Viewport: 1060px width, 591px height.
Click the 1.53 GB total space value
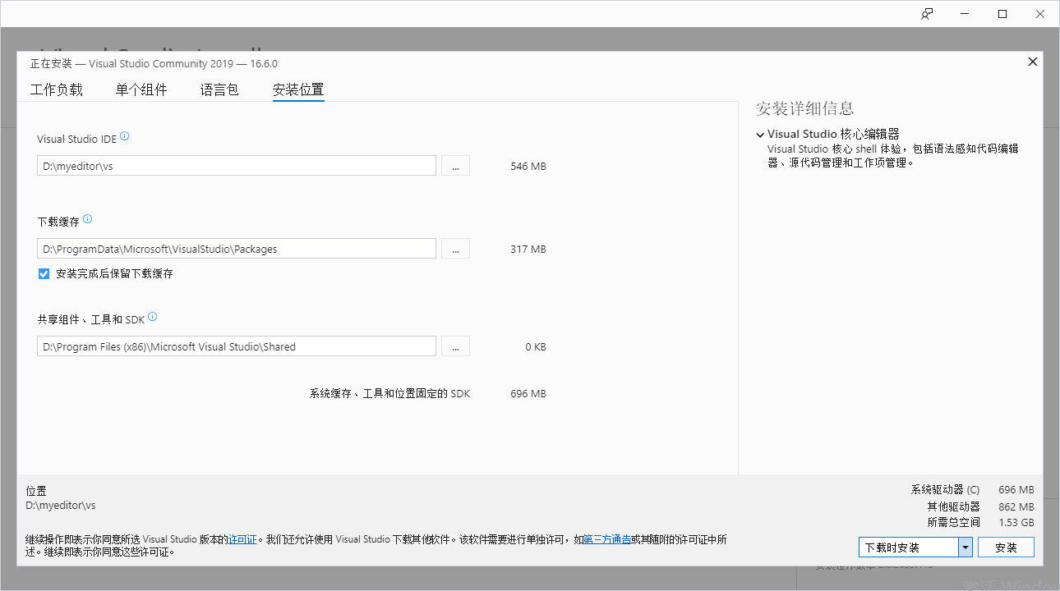[x=1016, y=523]
